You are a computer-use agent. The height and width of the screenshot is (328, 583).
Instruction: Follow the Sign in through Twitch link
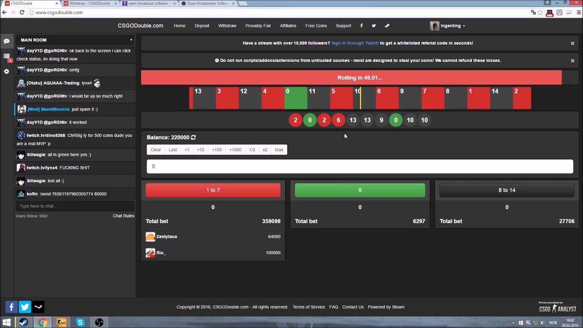coord(355,43)
